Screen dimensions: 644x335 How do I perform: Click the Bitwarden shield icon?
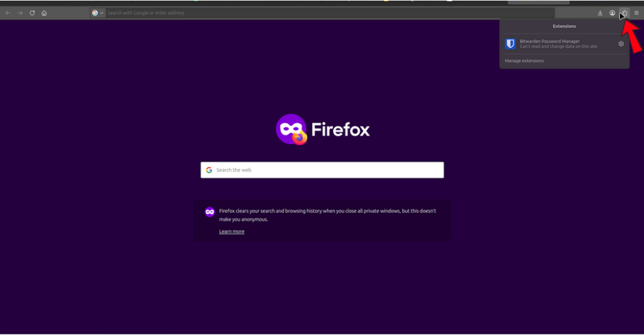coord(511,44)
